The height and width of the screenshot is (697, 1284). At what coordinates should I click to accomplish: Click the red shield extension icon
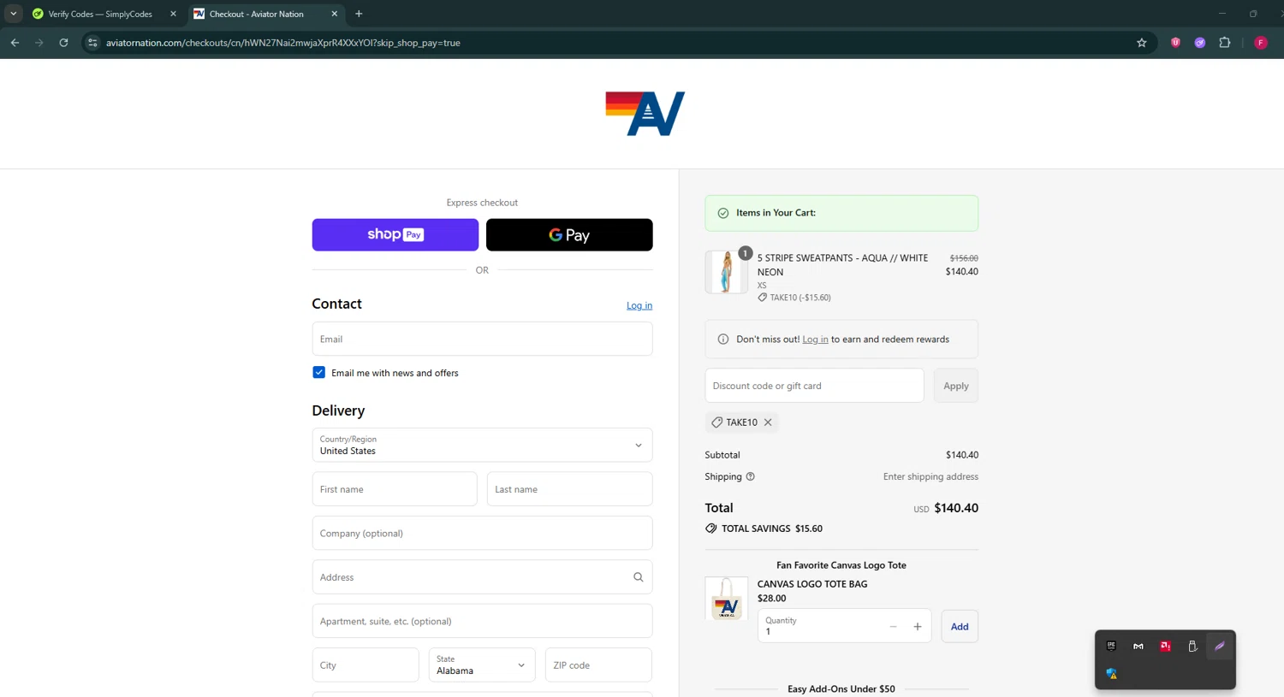1175,43
